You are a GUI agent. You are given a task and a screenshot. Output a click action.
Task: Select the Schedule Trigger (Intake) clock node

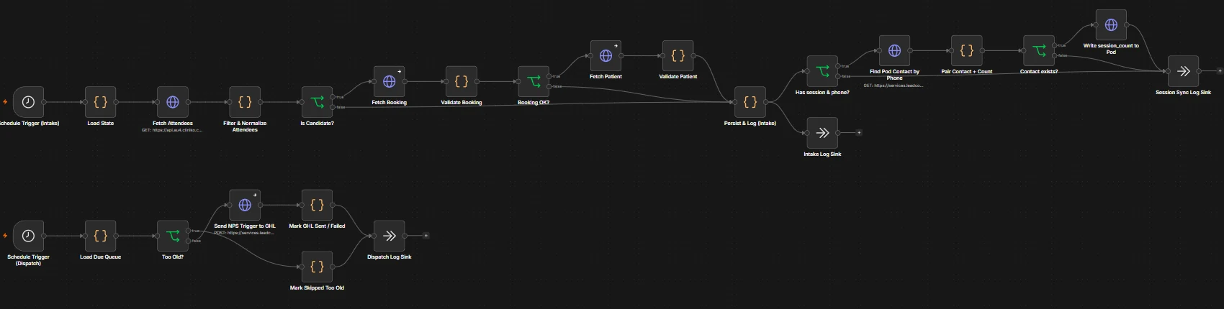[x=29, y=103]
